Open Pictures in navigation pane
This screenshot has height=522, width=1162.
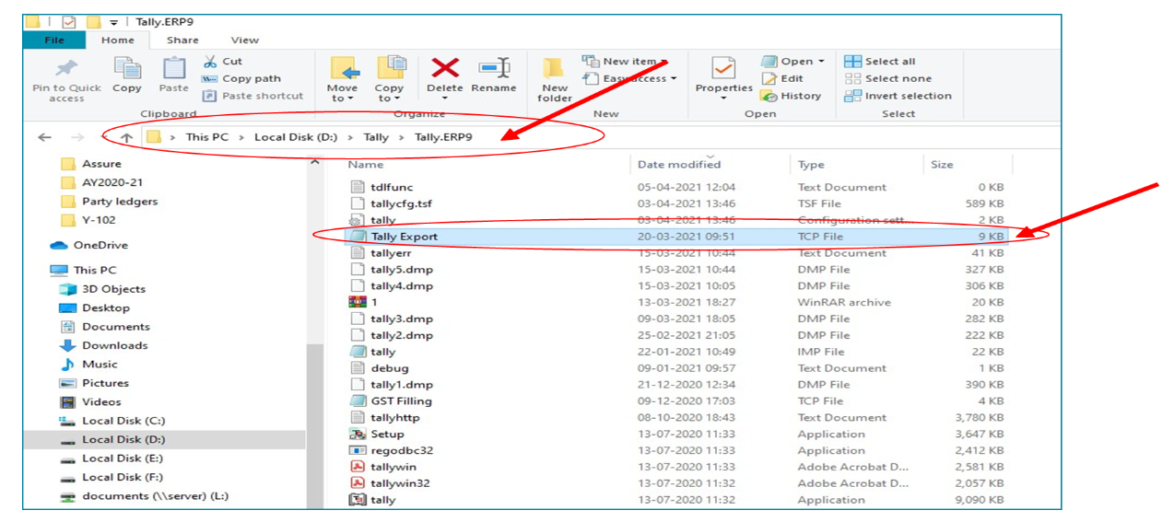pos(94,383)
